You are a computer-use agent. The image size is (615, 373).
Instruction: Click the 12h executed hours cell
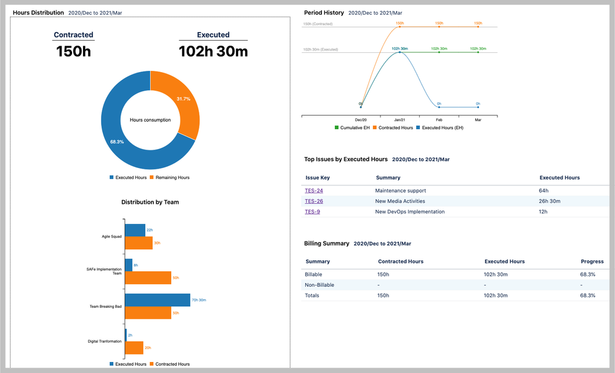(543, 212)
